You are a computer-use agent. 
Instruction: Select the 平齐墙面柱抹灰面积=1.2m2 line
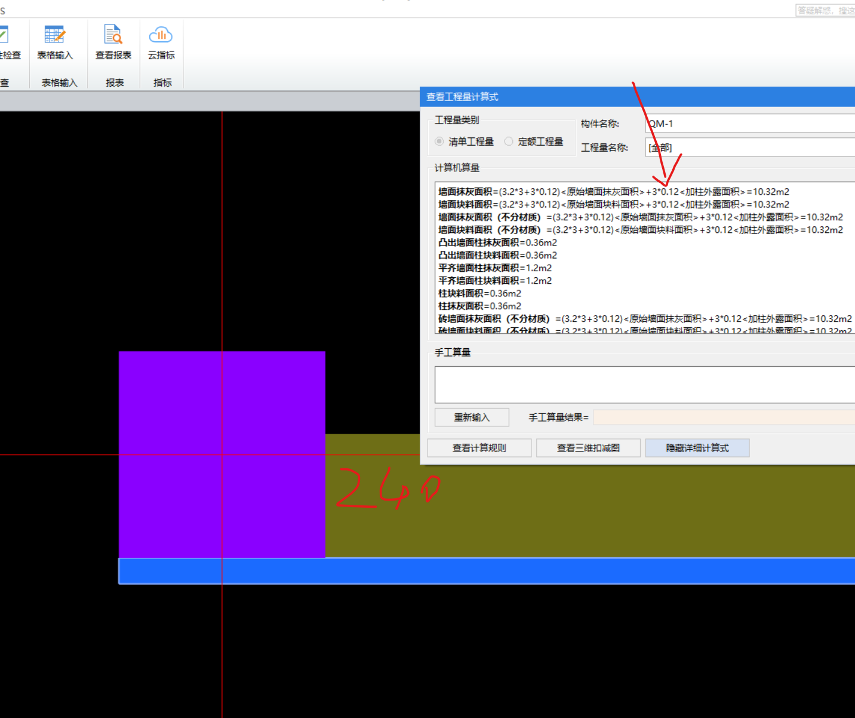(x=495, y=268)
